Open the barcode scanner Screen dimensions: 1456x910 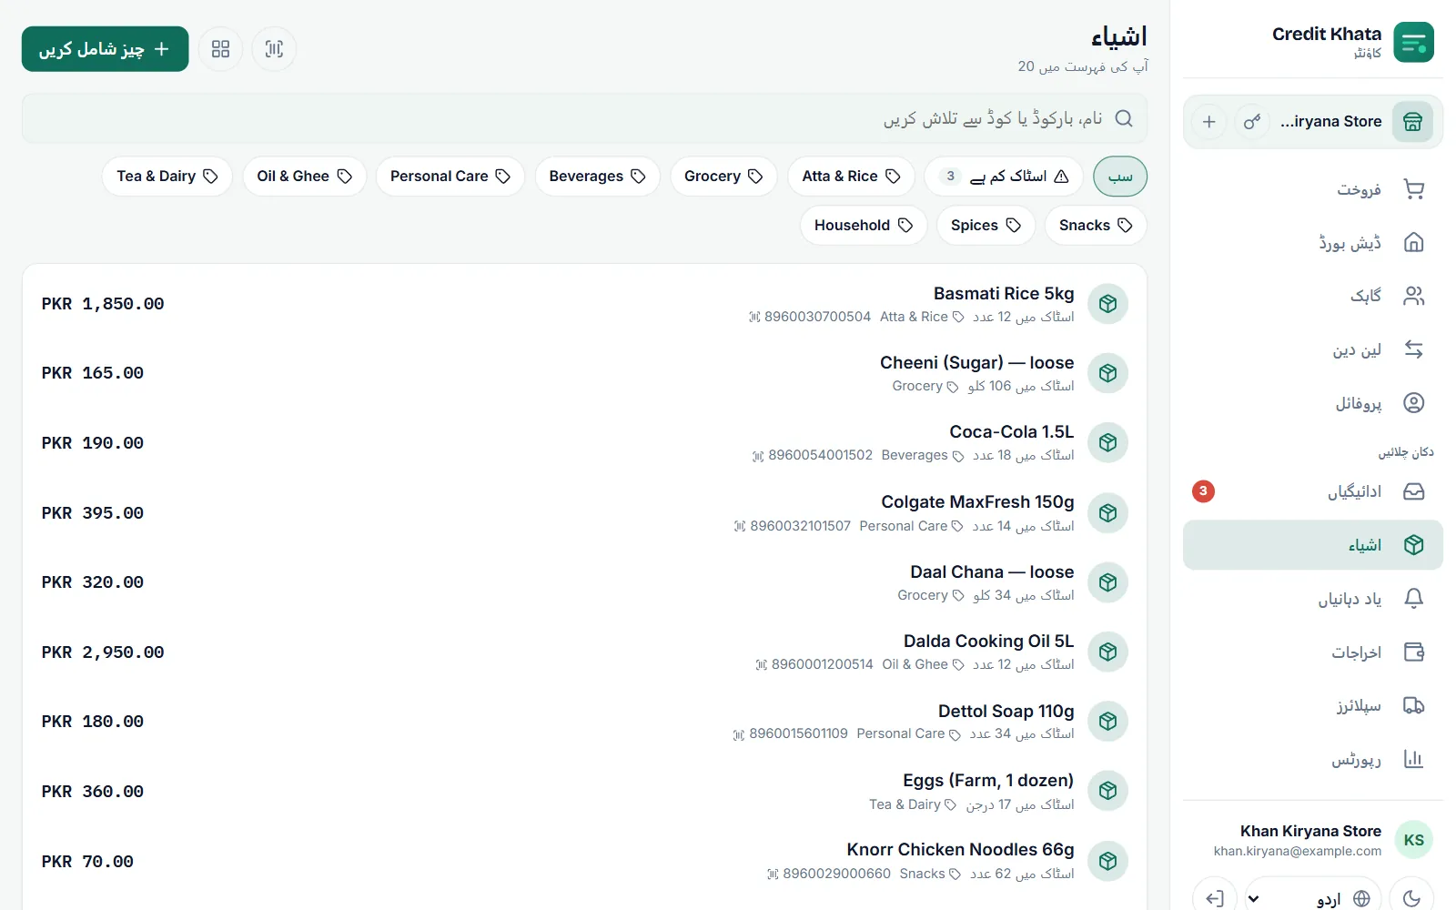(x=274, y=49)
